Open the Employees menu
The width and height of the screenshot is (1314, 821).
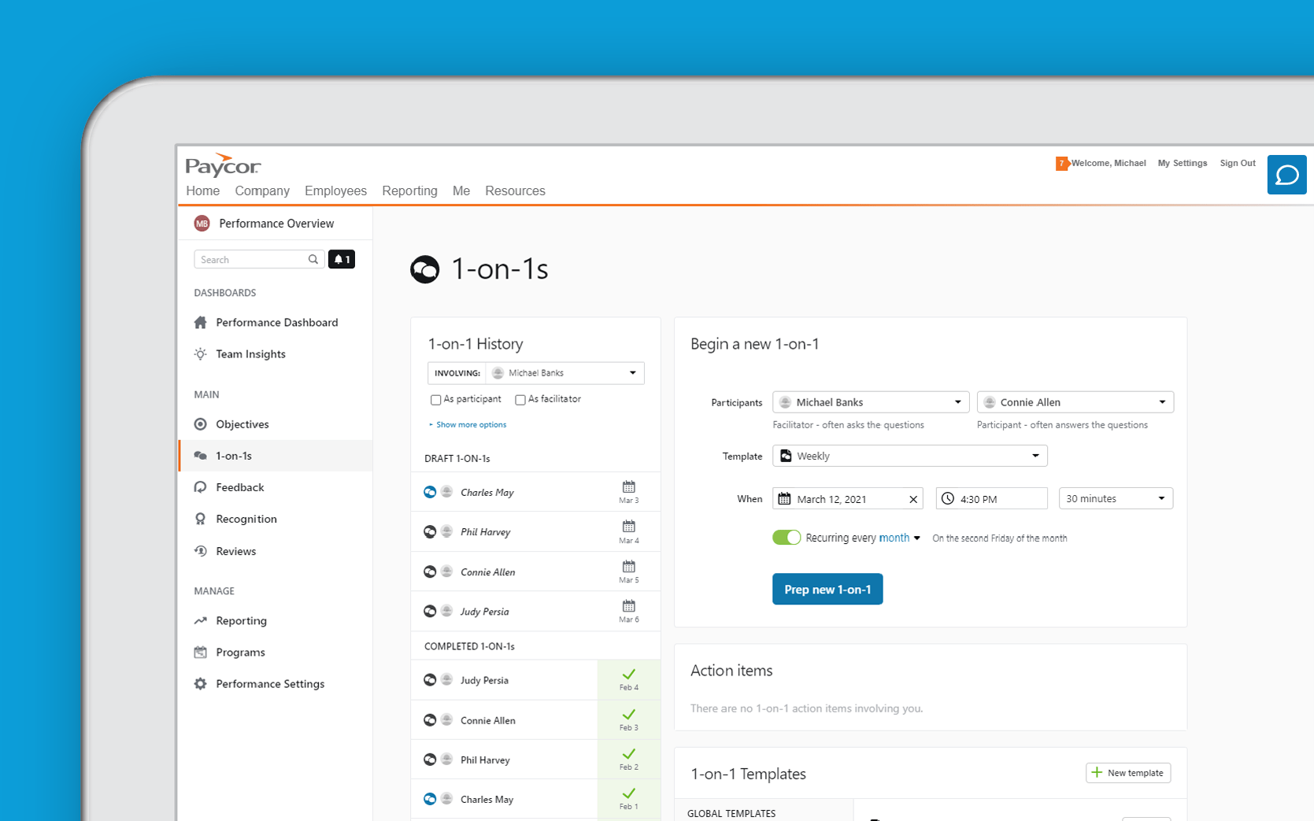pyautogui.click(x=335, y=190)
